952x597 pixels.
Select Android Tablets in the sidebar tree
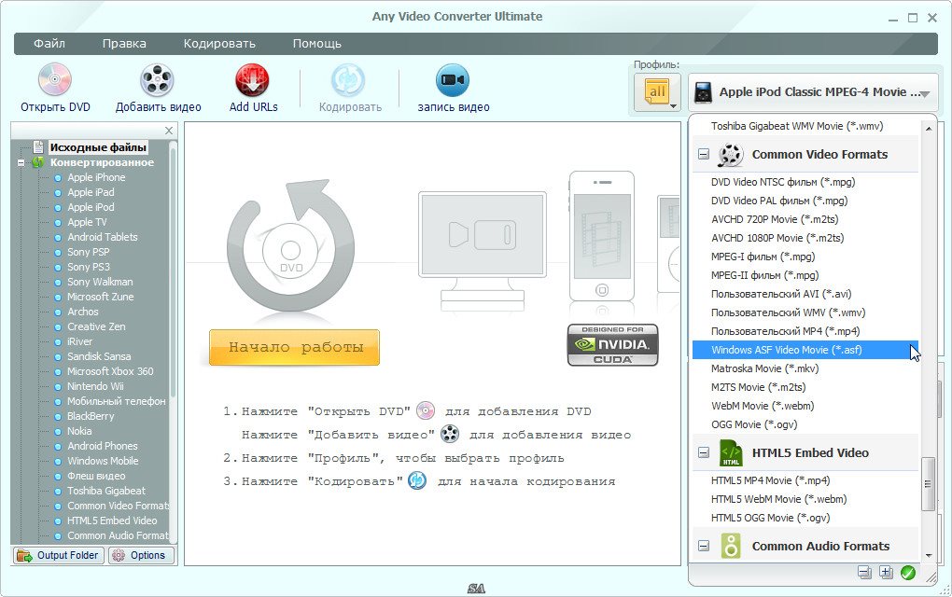pyautogui.click(x=103, y=237)
